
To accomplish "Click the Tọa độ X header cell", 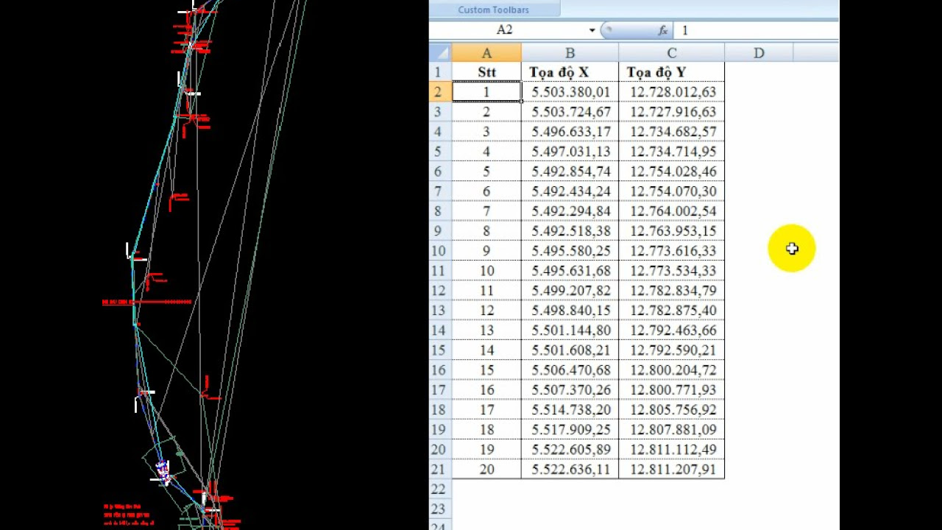I will click(x=570, y=72).
